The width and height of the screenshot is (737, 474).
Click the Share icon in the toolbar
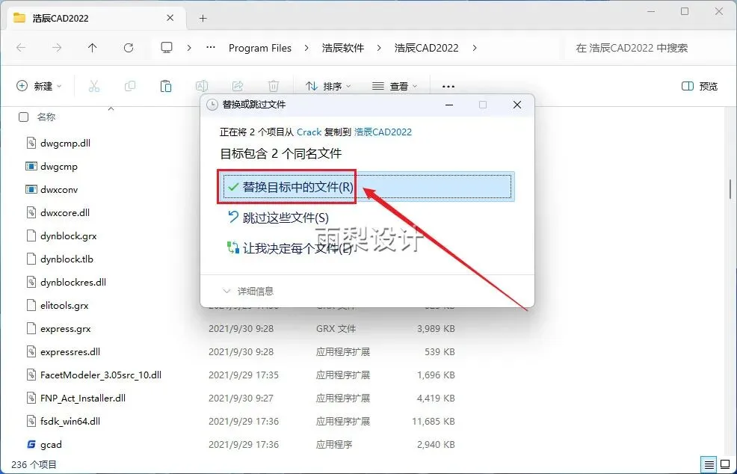click(x=238, y=86)
